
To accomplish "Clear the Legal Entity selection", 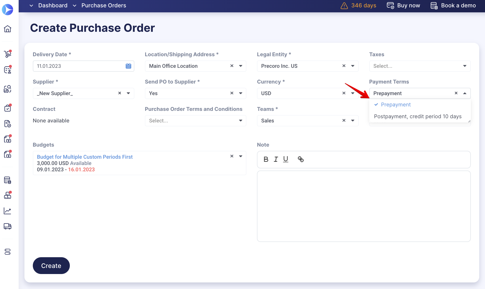I will pyautogui.click(x=344, y=66).
